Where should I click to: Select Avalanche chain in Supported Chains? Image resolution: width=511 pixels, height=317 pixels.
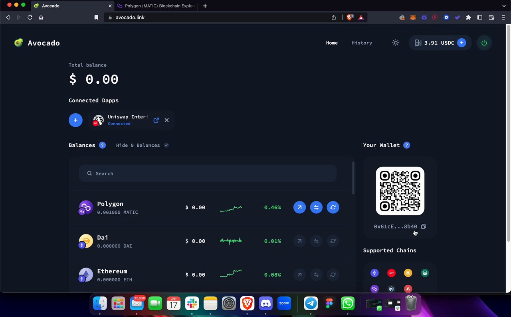pos(408,289)
